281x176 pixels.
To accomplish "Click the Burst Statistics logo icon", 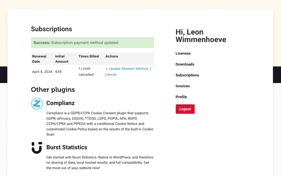I will click(x=37, y=148).
